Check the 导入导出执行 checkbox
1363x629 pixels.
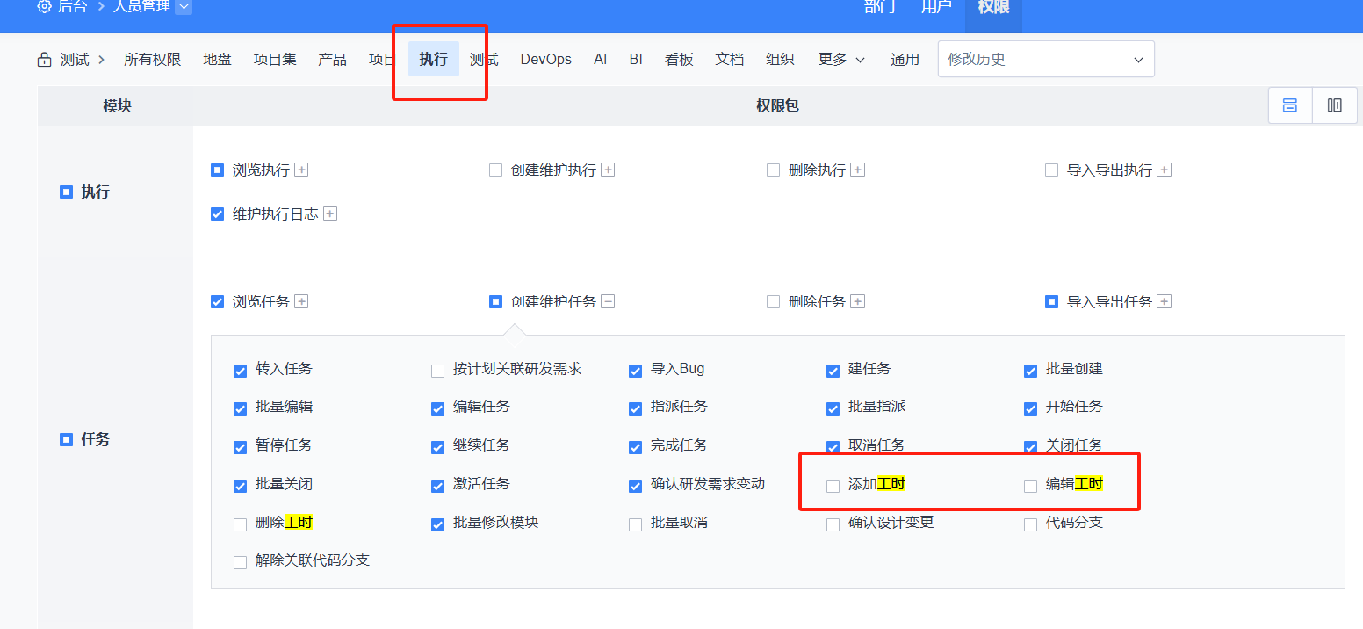coord(1051,170)
